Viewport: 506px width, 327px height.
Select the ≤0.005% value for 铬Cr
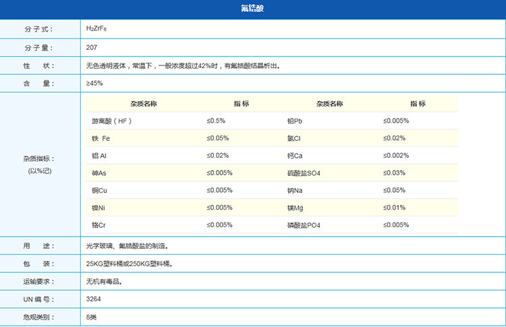click(220, 225)
